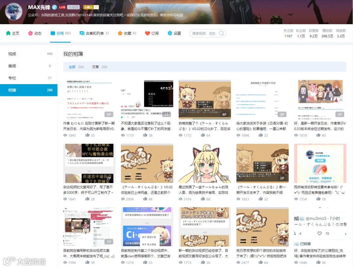Go to the 收藏 favorites tab
Image resolution: width=353 pixels, height=268 pixels.
(127, 33)
